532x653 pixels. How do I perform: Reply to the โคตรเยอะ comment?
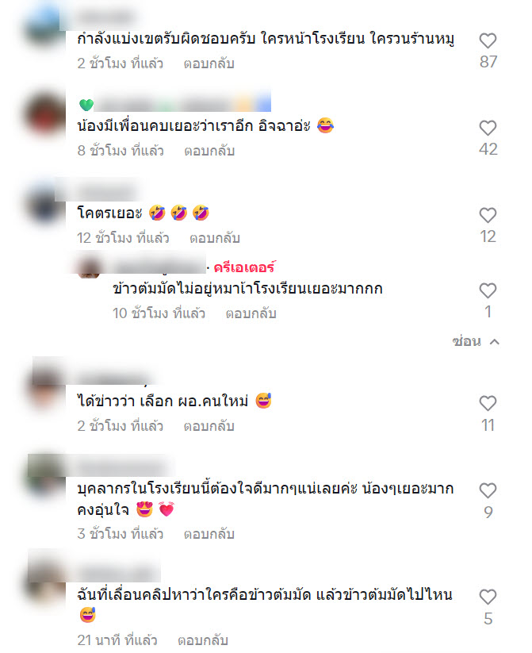(x=215, y=238)
